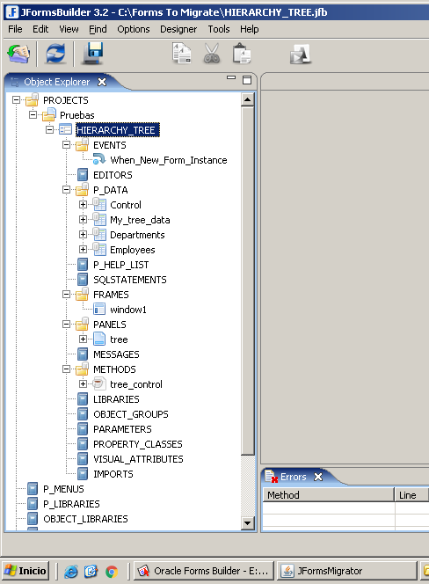
Task: Expand the tree panel node
Action: point(83,339)
